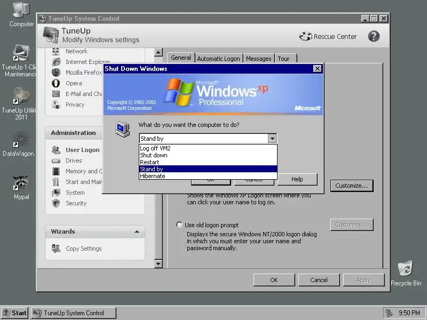Choose Restart from the list
Viewport: 427px width, 320px height.
coord(208,162)
